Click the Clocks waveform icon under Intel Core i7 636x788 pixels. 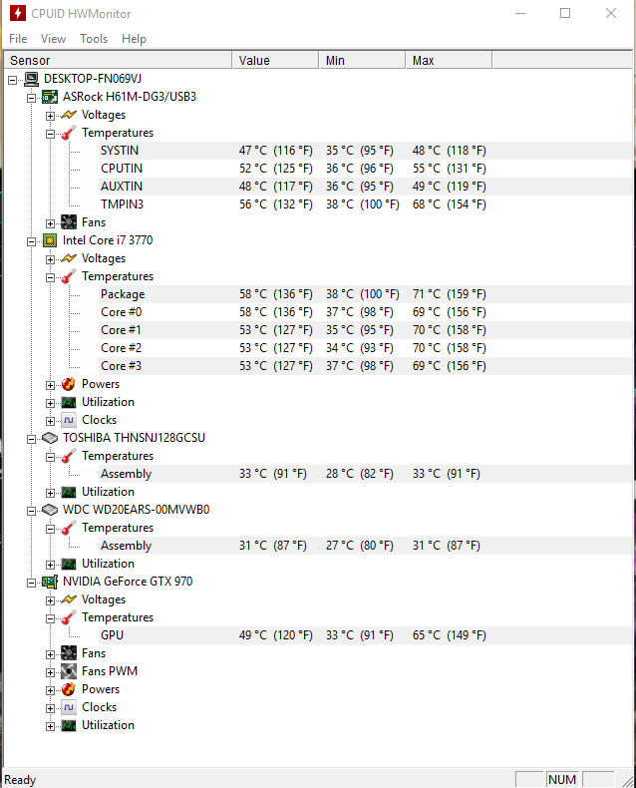(x=69, y=420)
